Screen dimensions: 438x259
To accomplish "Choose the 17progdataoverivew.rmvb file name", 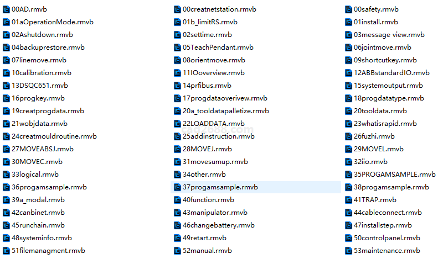I will click(225, 98).
